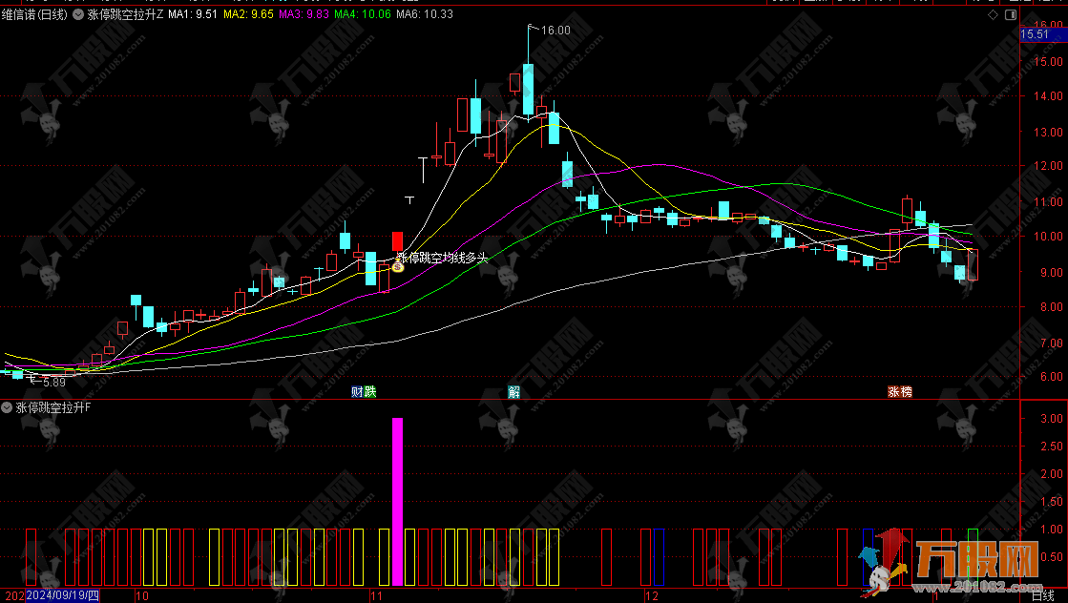The height and width of the screenshot is (603, 1068).
Task: Click the blue outlined bar in sub-chart after 12
Action: (x=659, y=557)
